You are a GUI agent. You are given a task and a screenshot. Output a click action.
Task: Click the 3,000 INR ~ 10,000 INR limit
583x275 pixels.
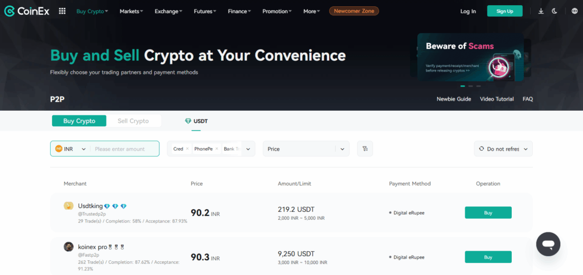(x=303, y=262)
